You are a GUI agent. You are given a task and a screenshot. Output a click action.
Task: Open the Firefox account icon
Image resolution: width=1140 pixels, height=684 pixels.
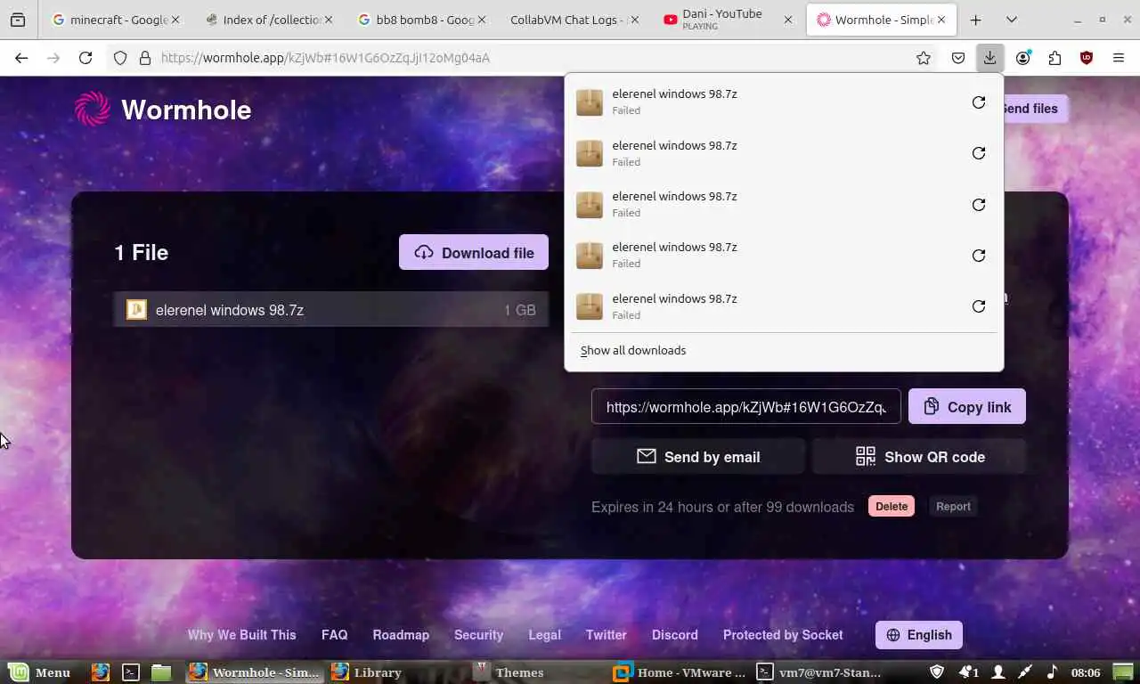click(x=1023, y=58)
